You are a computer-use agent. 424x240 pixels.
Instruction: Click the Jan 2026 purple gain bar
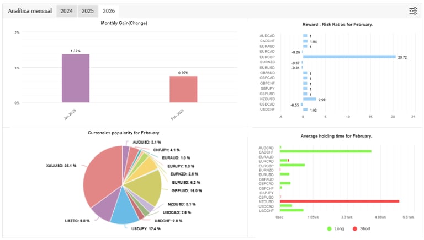point(76,78)
